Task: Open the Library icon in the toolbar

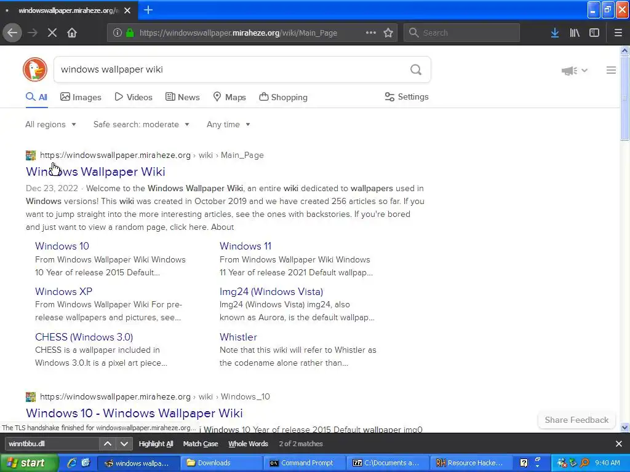Action: (x=575, y=33)
